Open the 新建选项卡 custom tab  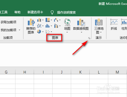point(35,12)
